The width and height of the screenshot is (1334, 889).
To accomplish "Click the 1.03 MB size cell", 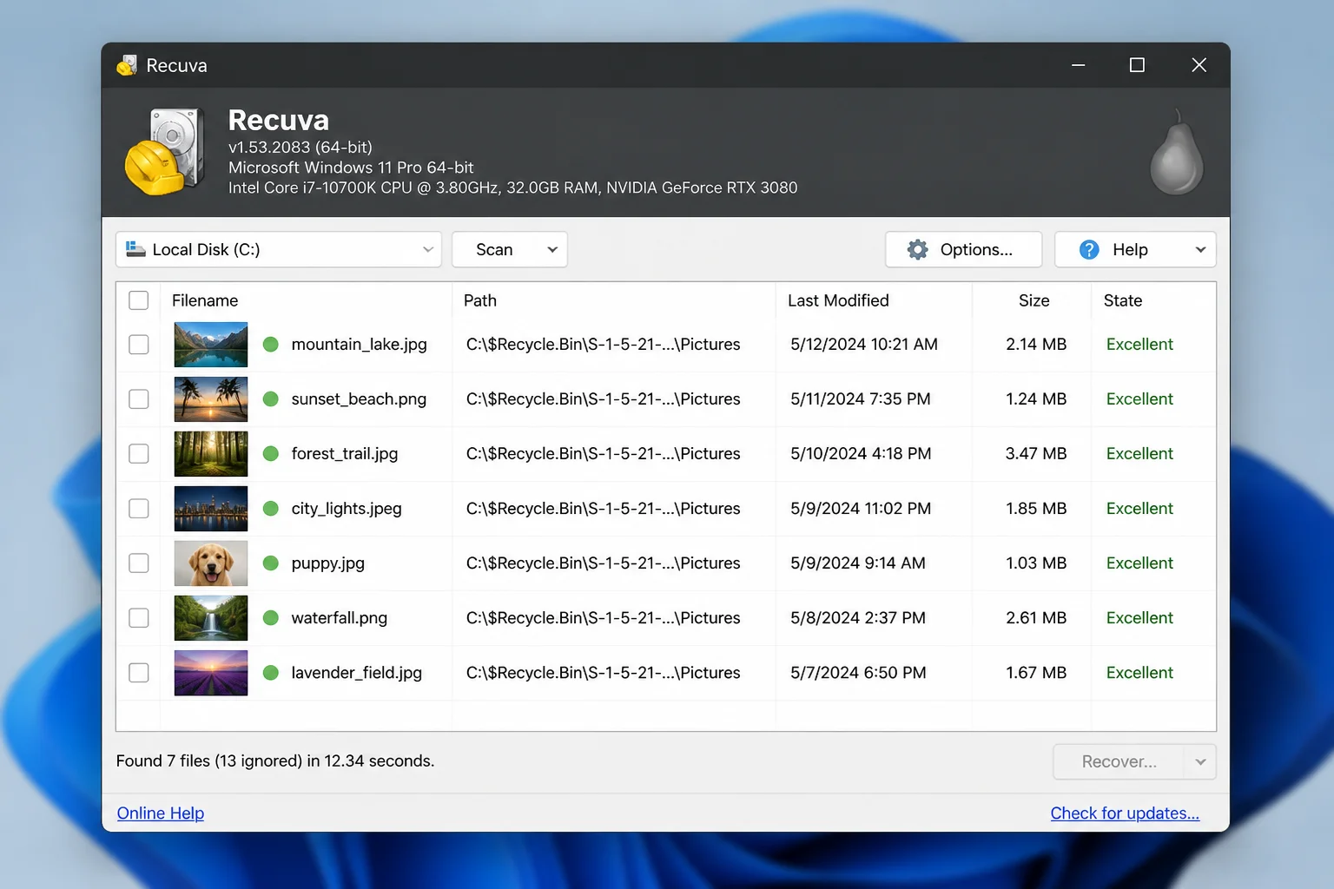I will [1035, 563].
